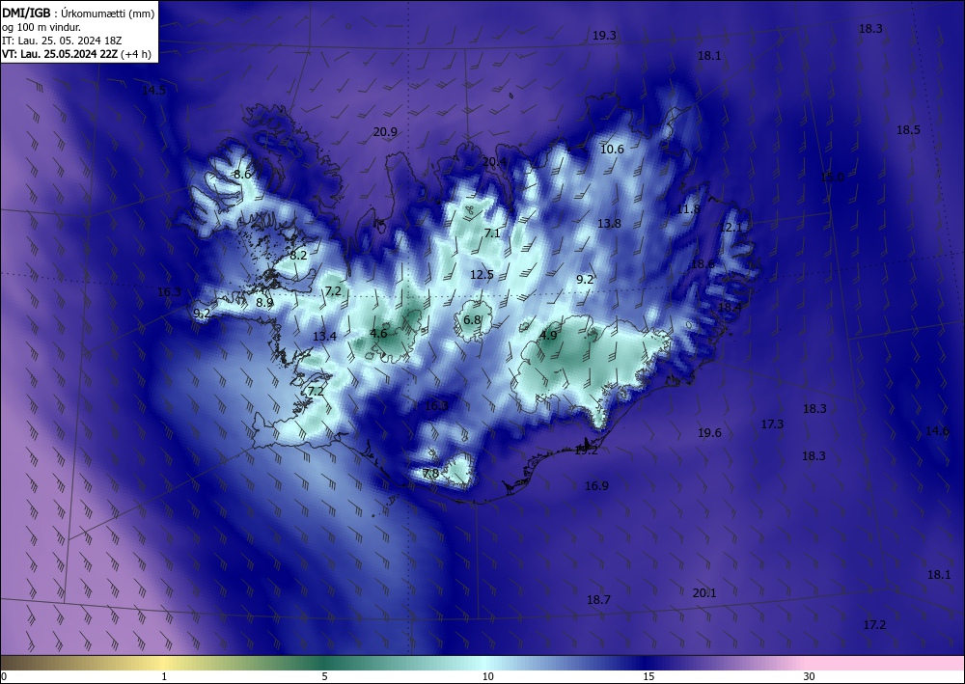Select the 7.8 value label
Viewport: 965px width, 684px height.
point(431,474)
